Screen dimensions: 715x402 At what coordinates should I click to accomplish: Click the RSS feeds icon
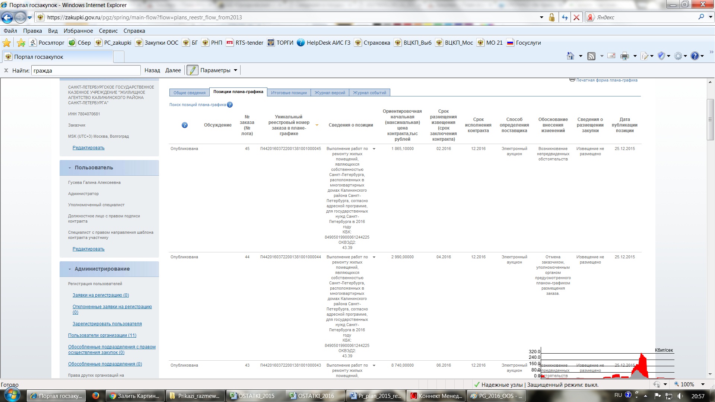pos(591,56)
